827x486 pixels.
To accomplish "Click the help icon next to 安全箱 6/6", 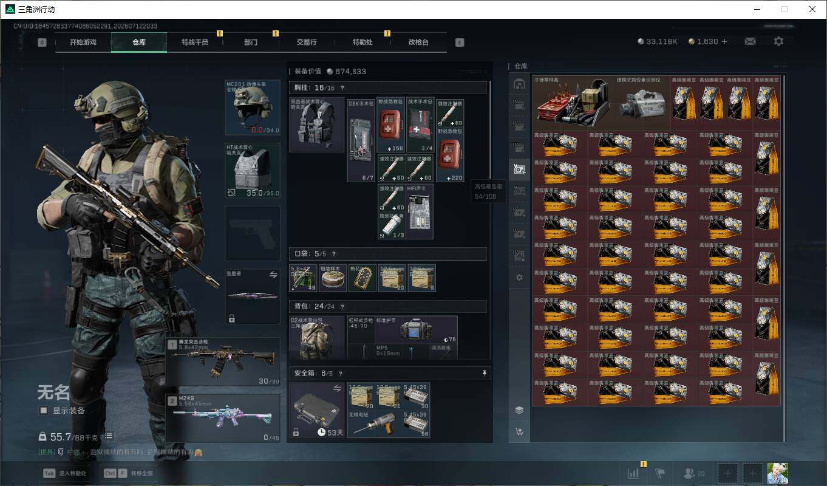I will point(340,374).
